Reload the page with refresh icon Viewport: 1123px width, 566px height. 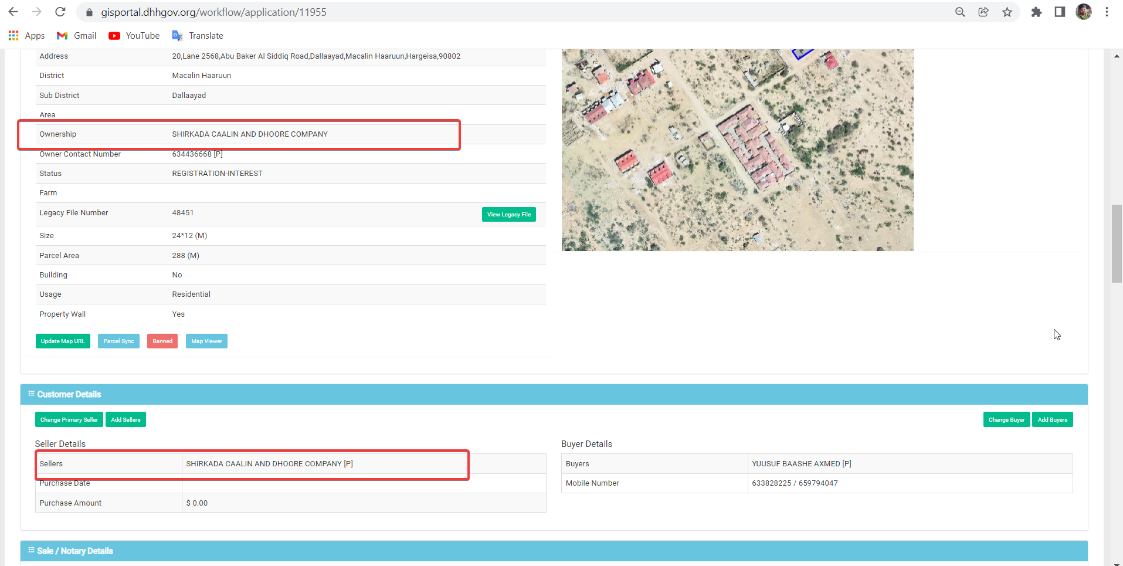coord(60,12)
